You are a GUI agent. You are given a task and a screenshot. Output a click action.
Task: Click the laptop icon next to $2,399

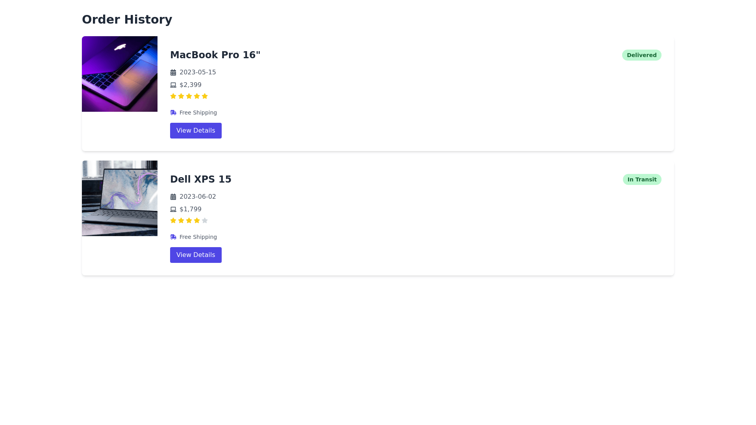click(x=173, y=85)
